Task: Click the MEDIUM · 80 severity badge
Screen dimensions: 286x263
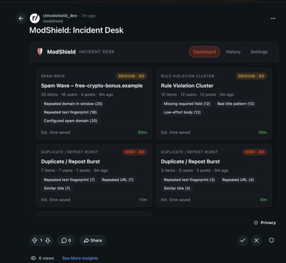Action: [131, 76]
